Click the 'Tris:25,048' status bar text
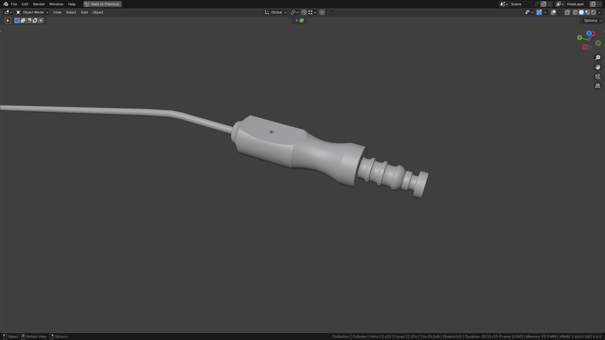 point(430,337)
